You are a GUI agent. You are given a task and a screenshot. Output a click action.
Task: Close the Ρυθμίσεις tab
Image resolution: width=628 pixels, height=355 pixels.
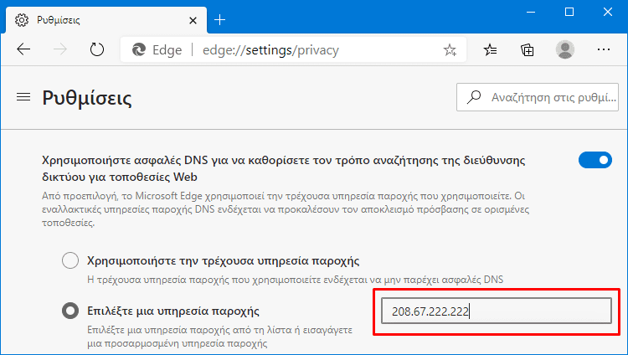click(193, 20)
